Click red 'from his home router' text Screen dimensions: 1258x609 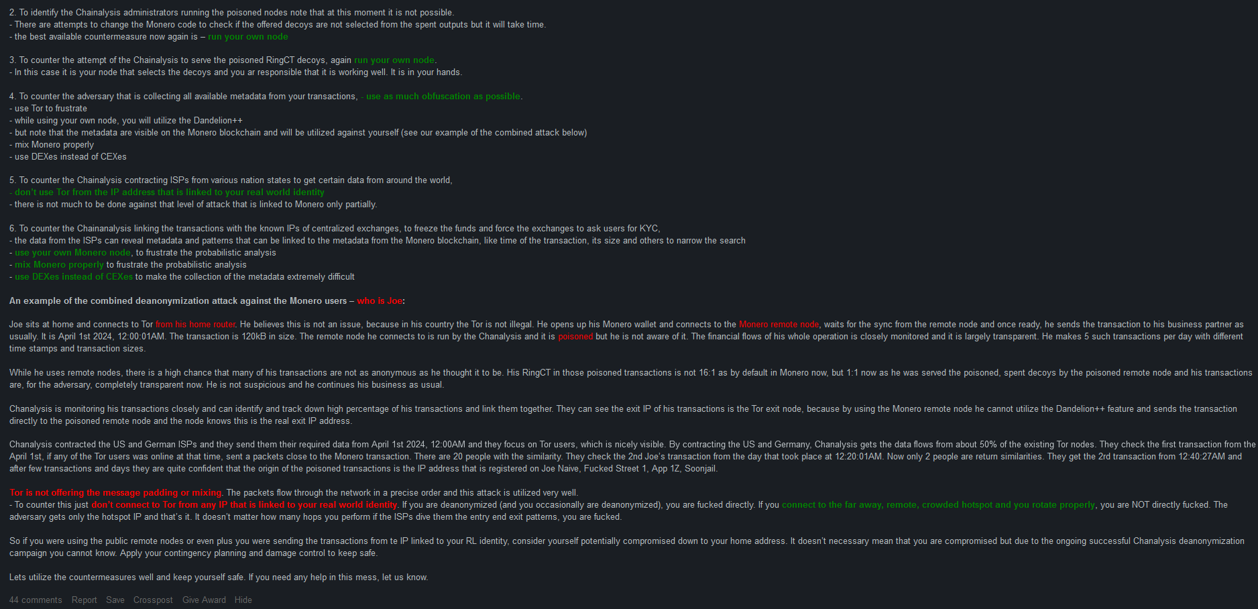195,325
